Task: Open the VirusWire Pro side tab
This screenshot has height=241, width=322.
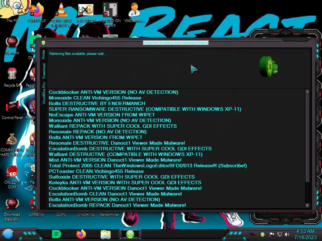Action: [44, 93]
